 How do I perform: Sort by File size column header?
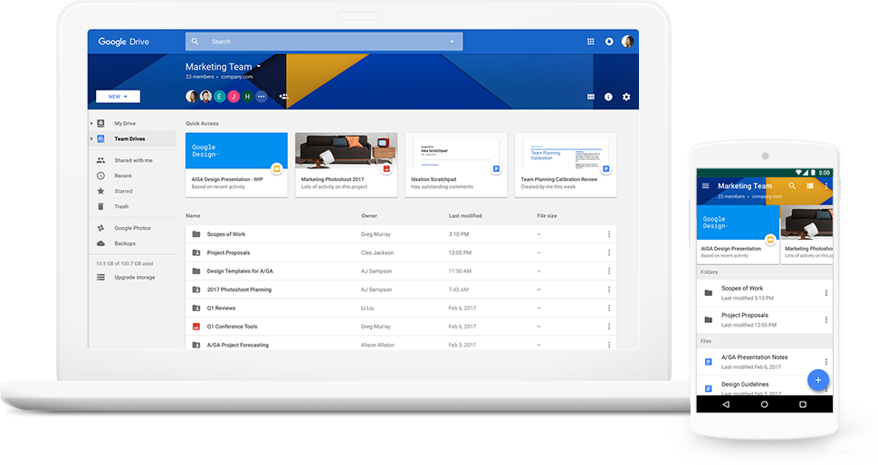pyautogui.click(x=547, y=215)
